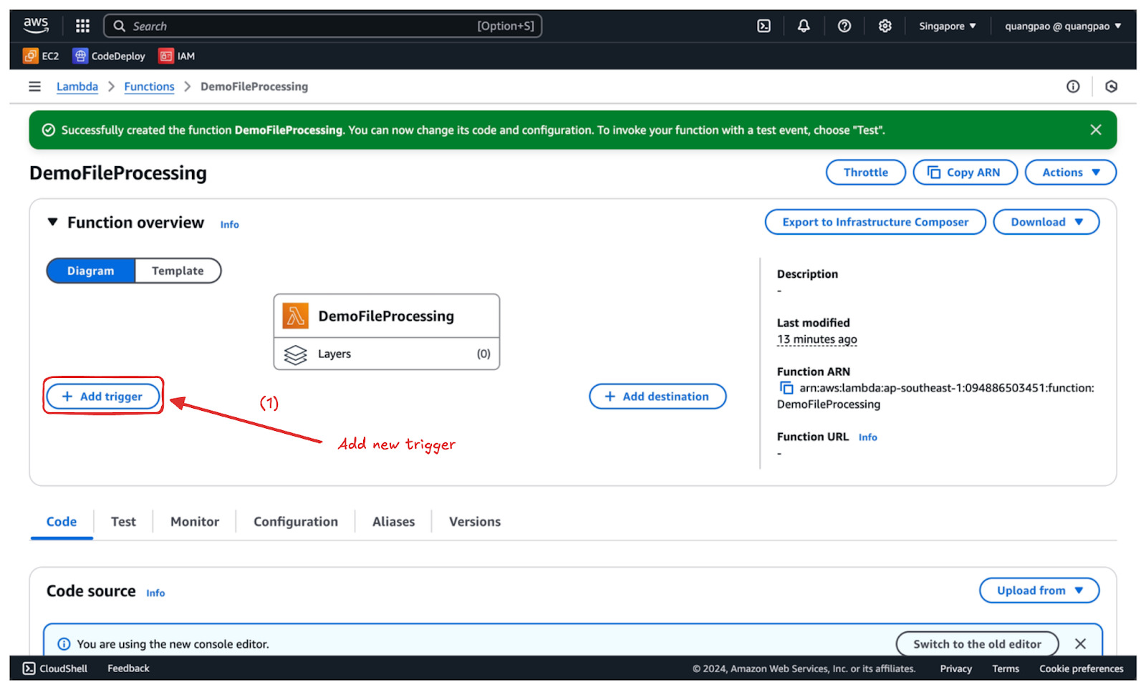
Task: Open the services grid menu icon
Action: coord(83,26)
